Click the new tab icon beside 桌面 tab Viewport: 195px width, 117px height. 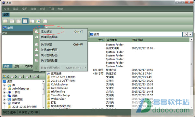(x=47, y=27)
